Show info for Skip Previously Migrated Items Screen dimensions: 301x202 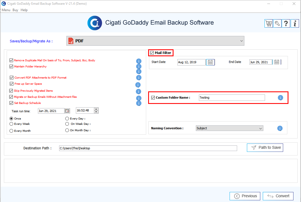click(138, 92)
